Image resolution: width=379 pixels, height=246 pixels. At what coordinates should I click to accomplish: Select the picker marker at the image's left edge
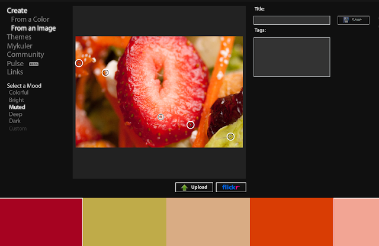pyautogui.click(x=79, y=63)
